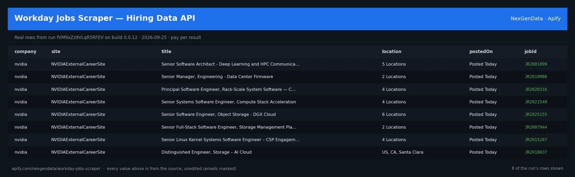This screenshot has height=177, width=575.
Task: Click 'Posted Today' in the DGX Cloud row
Action: pyautogui.click(x=483, y=115)
